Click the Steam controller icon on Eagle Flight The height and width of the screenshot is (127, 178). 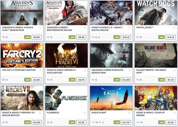tap(93, 122)
